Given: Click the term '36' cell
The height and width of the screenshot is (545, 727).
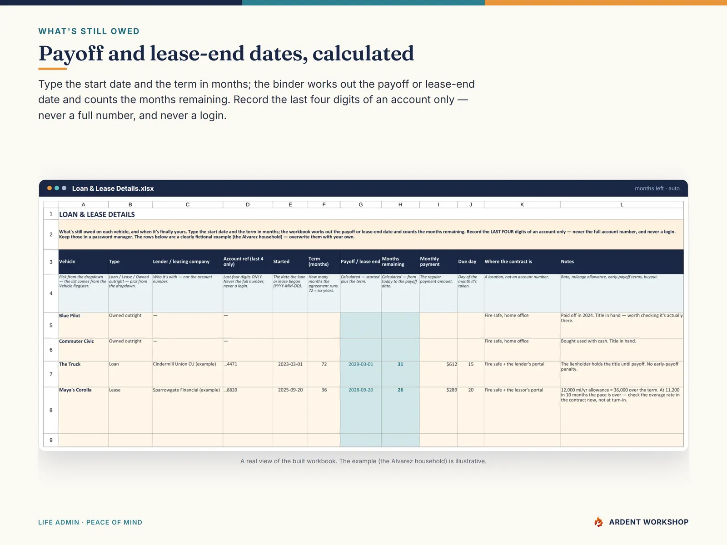Looking at the screenshot, I should (x=324, y=410).
